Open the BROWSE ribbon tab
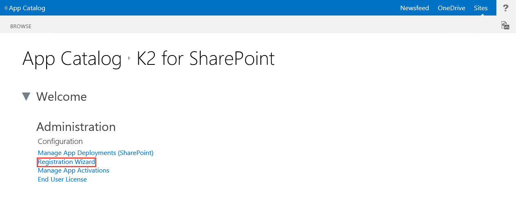This screenshot has height=197, width=516. pyautogui.click(x=21, y=27)
